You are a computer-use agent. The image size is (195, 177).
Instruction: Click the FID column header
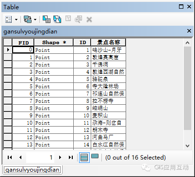click(x=23, y=43)
